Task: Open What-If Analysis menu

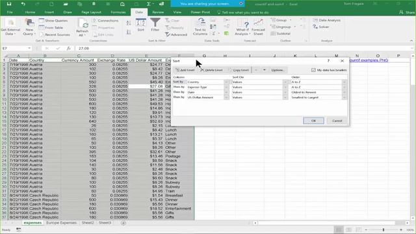Action: 242,27
